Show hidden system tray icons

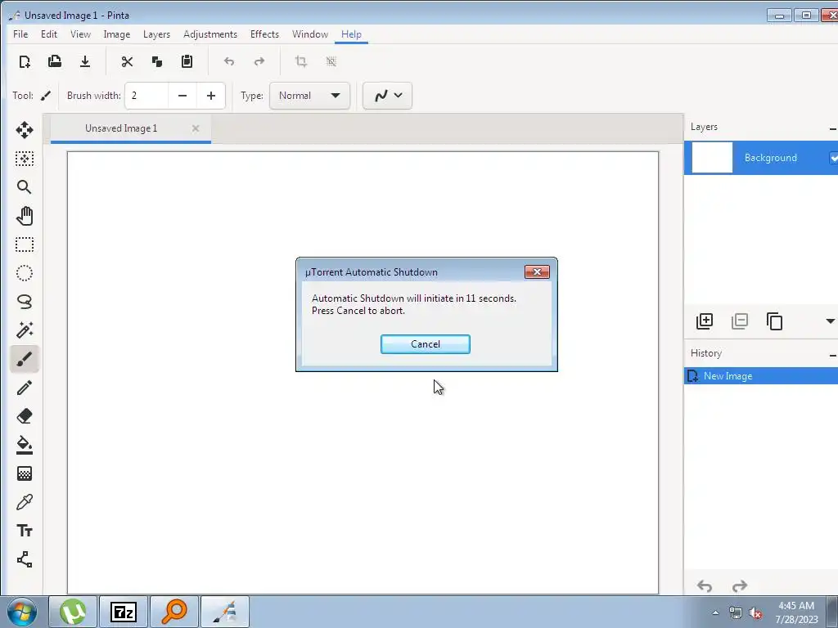point(715,612)
